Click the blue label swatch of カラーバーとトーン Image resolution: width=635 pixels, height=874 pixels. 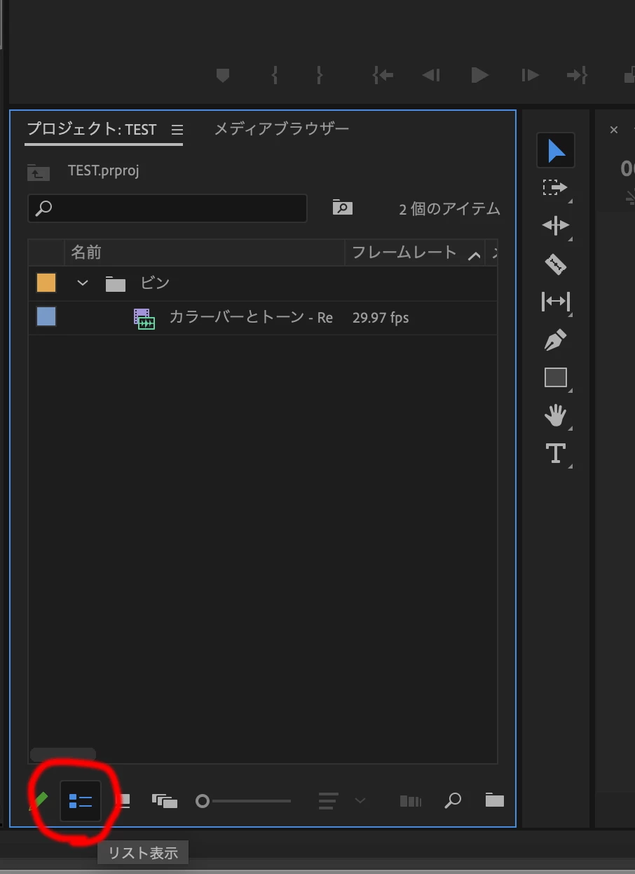coord(46,317)
